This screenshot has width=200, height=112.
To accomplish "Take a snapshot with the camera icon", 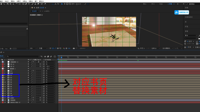I will click(74, 48).
